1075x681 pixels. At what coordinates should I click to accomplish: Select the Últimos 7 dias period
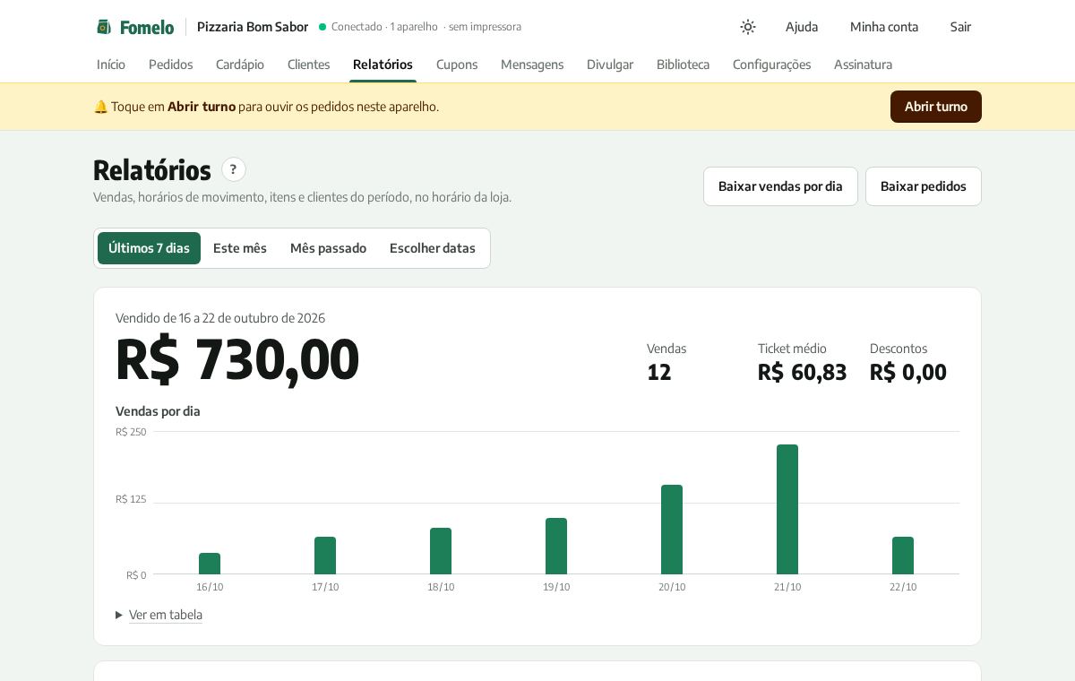149,248
